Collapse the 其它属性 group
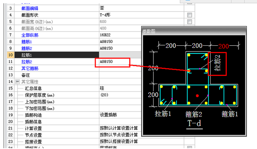The width and height of the screenshot is (257, 149). coord(18,82)
